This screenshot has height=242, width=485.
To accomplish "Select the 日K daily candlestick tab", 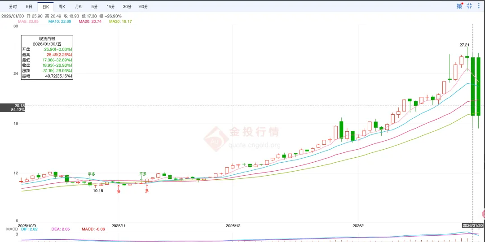I will point(45,6).
